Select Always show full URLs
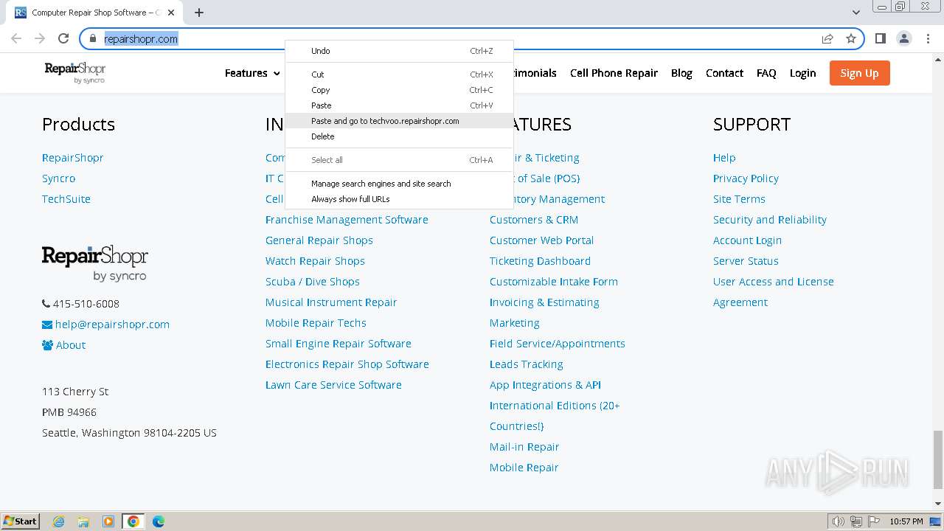This screenshot has width=944, height=531. pos(399,199)
